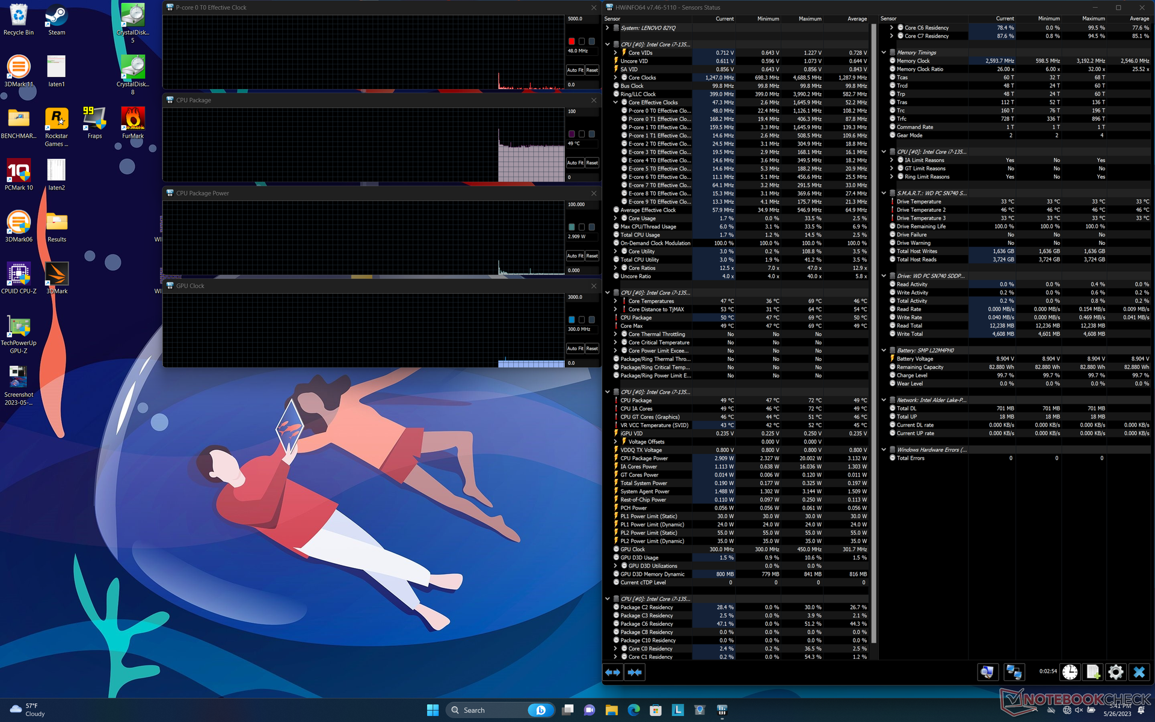
Task: Open the Fraps desktop shortcut
Action: coord(94,123)
